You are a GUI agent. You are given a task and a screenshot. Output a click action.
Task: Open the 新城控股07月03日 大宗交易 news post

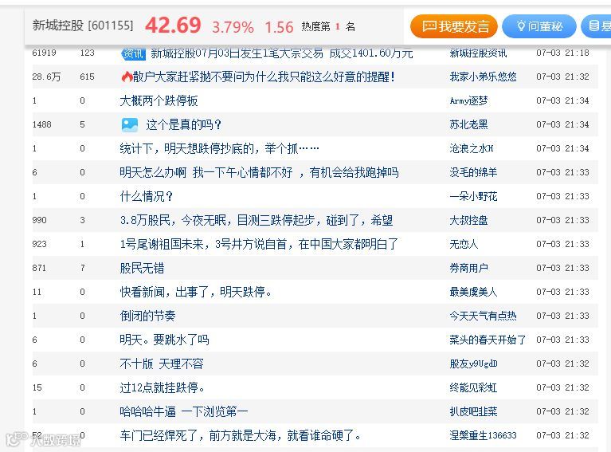(x=282, y=53)
